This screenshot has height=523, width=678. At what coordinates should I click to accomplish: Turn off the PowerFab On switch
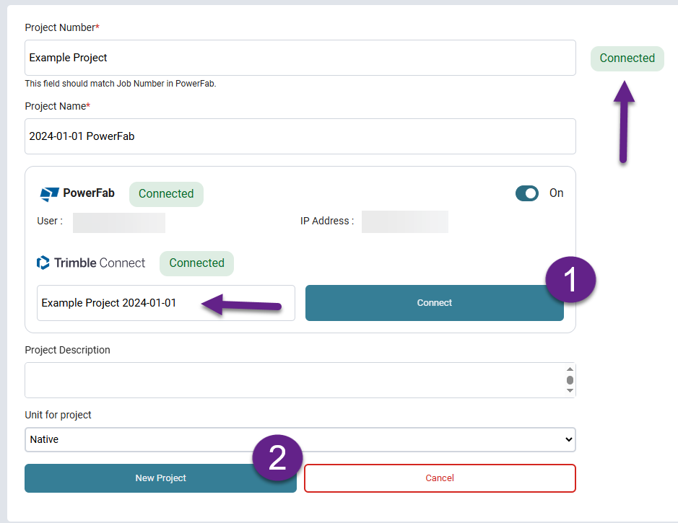527,193
